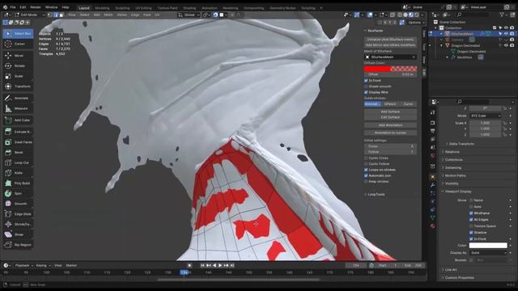Open the Edit menu
This screenshot has width=518, height=291.
(x=23, y=7)
